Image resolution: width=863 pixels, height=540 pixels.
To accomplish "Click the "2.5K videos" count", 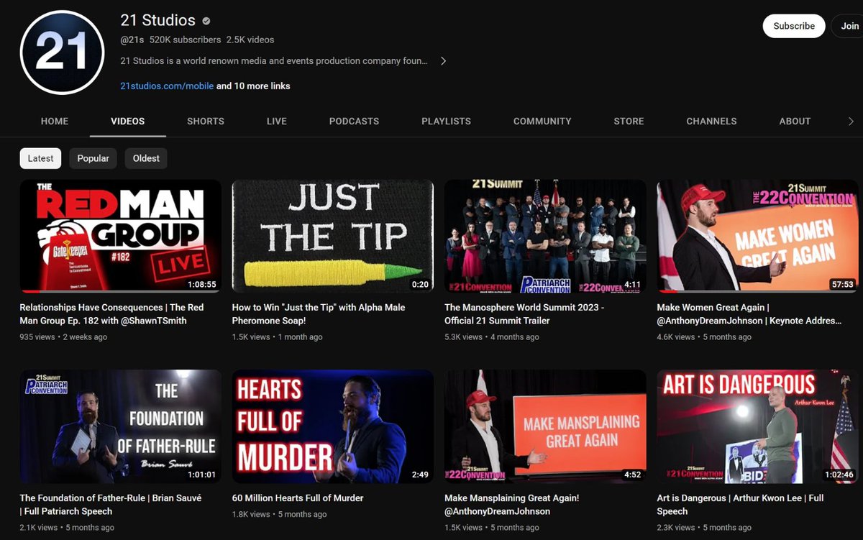I will point(250,40).
